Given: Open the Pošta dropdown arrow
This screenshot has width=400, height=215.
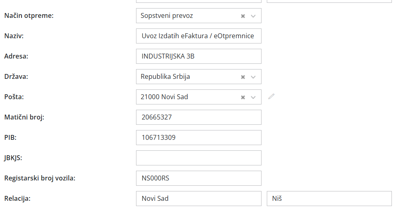Looking at the screenshot, I should point(253,97).
